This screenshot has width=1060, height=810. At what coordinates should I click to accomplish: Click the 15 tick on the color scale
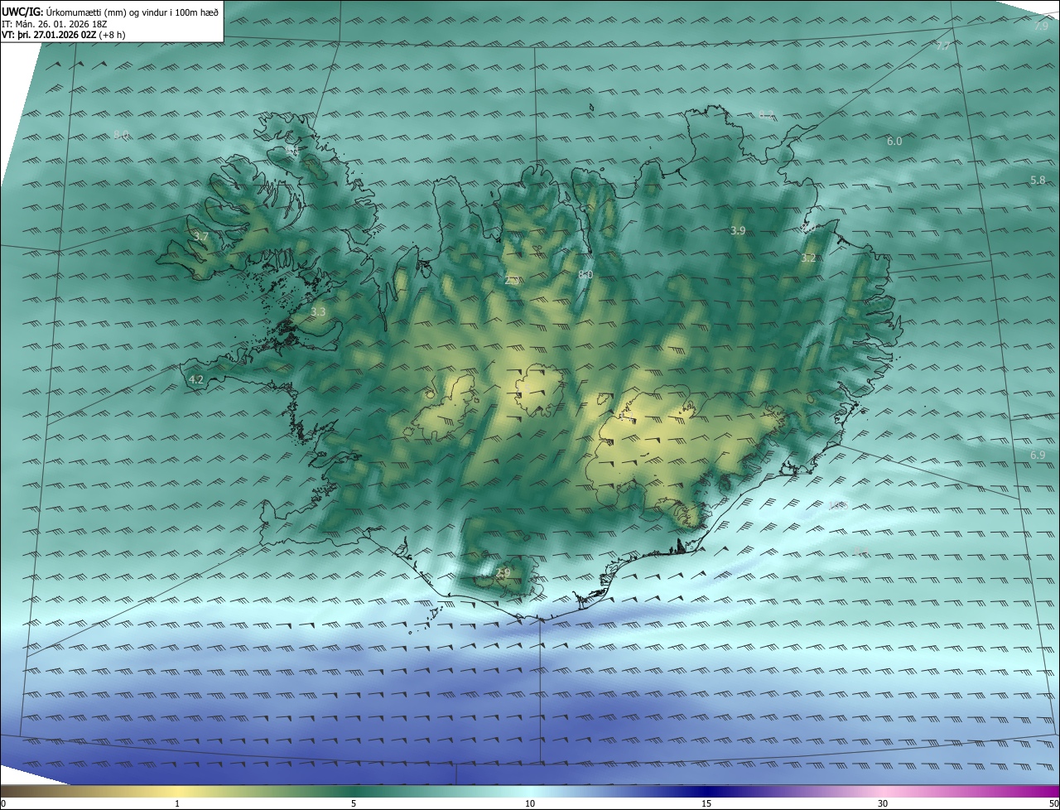pos(706,803)
